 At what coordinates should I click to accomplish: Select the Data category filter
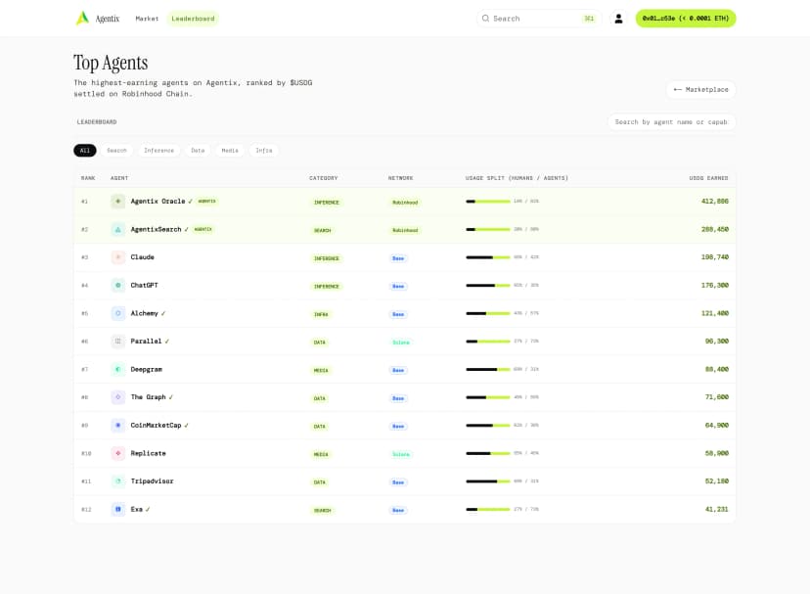[x=198, y=151]
